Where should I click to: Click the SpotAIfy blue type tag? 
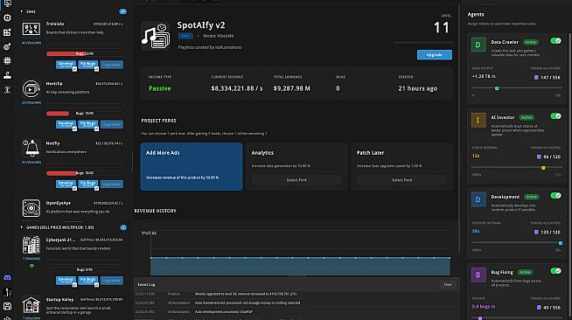pyautogui.click(x=185, y=36)
